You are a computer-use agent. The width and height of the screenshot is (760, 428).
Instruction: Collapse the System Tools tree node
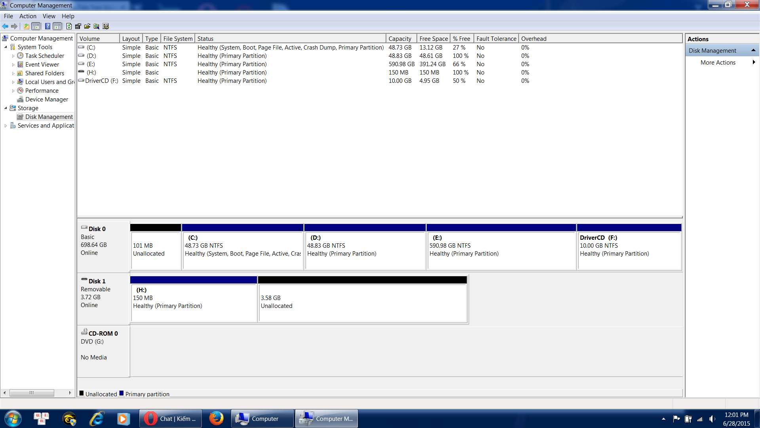(6, 47)
